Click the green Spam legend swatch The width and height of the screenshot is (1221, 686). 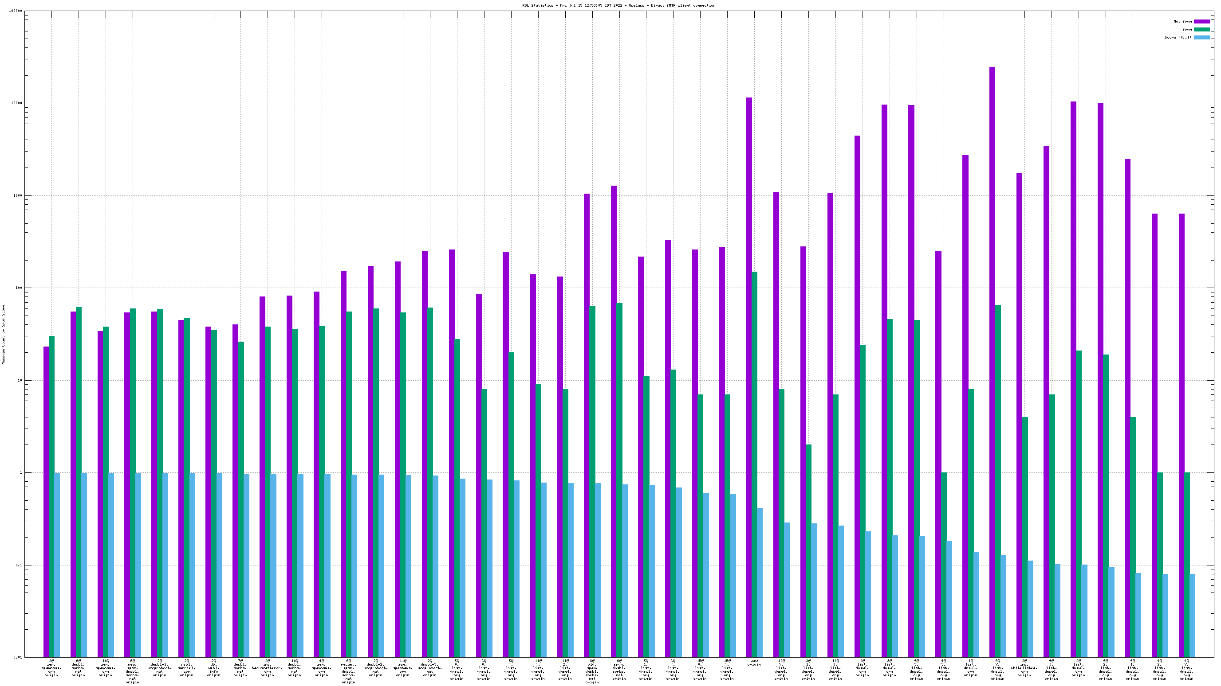[x=1201, y=29]
